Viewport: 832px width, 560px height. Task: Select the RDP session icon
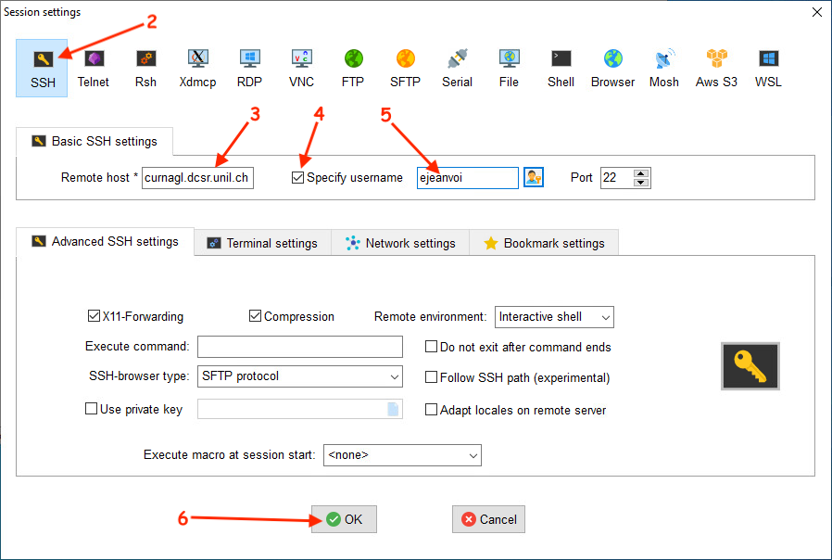(x=249, y=68)
